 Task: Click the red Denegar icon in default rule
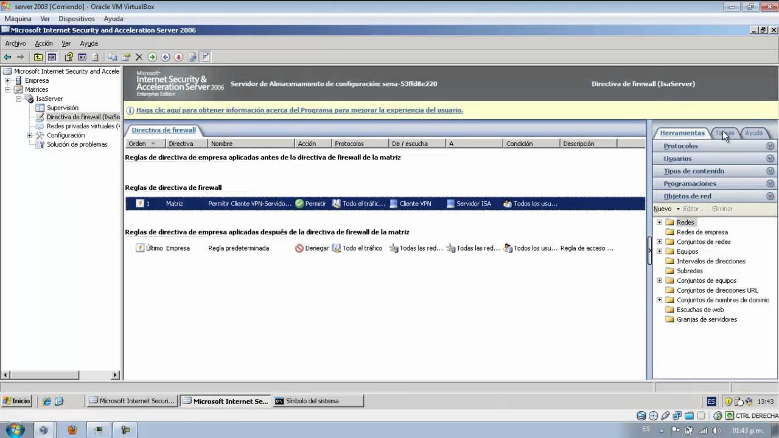pos(299,248)
